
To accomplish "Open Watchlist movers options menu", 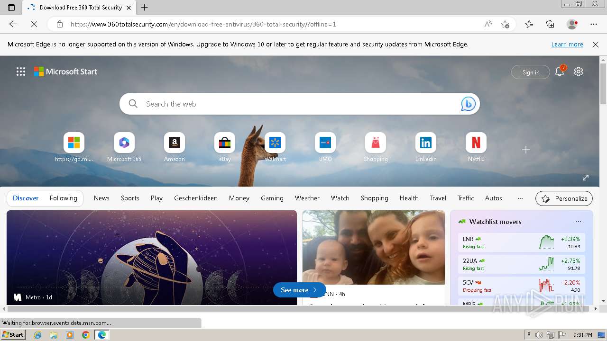I will [x=579, y=222].
